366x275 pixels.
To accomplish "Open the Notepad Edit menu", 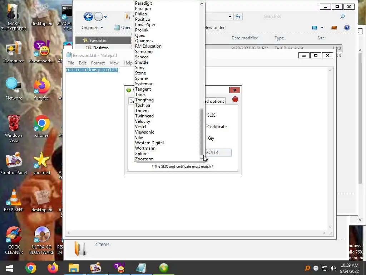I will 83,63.
